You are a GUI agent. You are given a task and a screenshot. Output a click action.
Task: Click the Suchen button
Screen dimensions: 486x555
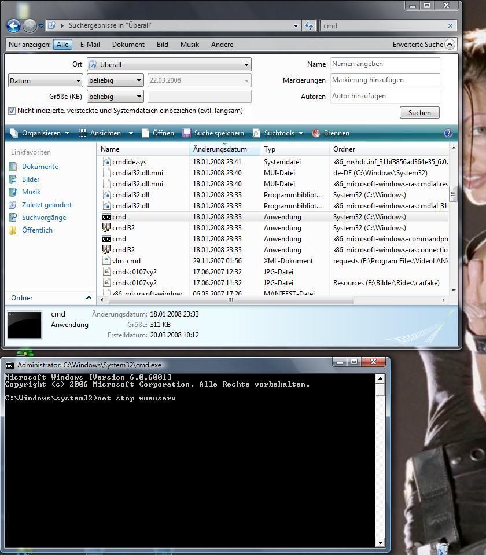point(419,112)
